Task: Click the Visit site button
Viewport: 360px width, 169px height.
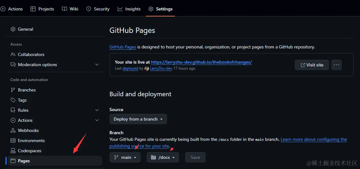Action: (x=312, y=65)
